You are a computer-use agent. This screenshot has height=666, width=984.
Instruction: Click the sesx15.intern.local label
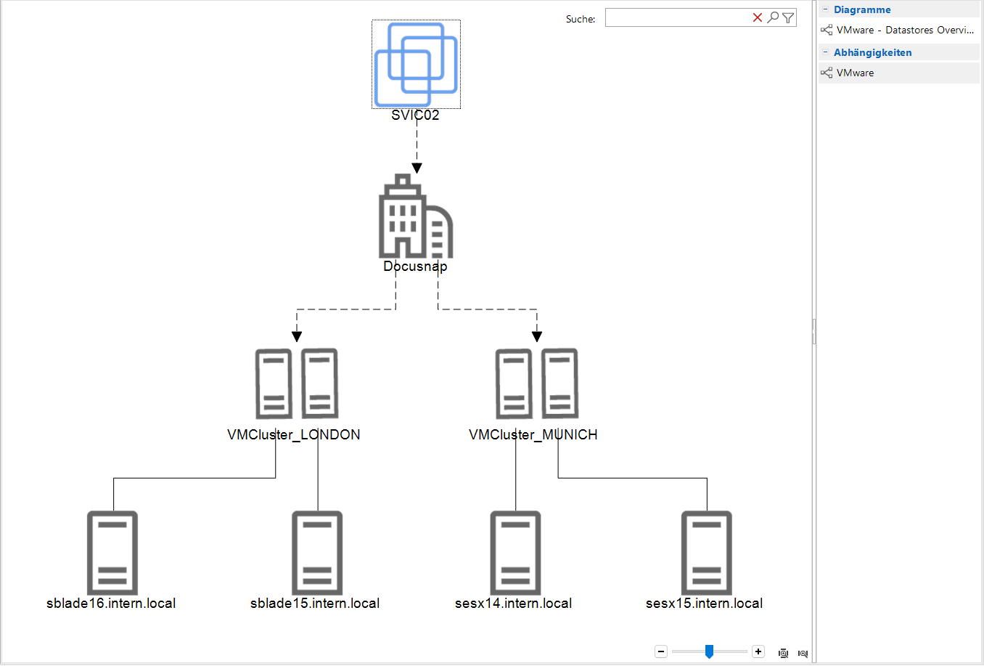click(x=705, y=603)
